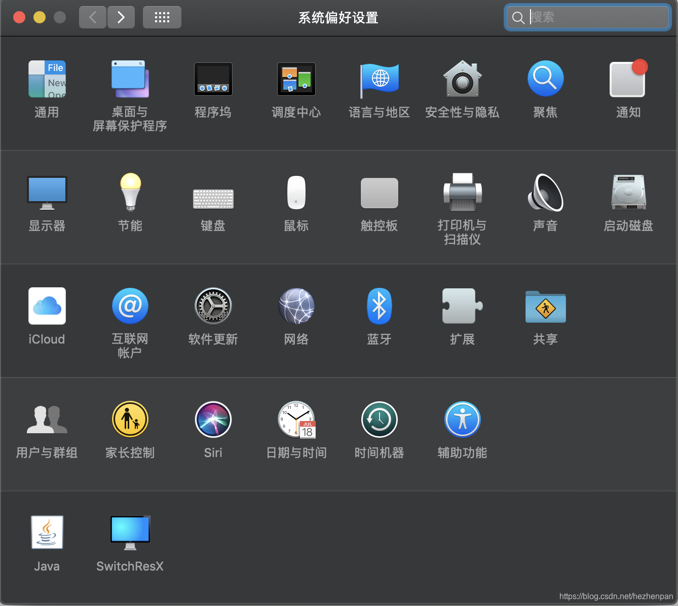Open the Java control panel icon
This screenshot has width=678, height=606.
[47, 533]
